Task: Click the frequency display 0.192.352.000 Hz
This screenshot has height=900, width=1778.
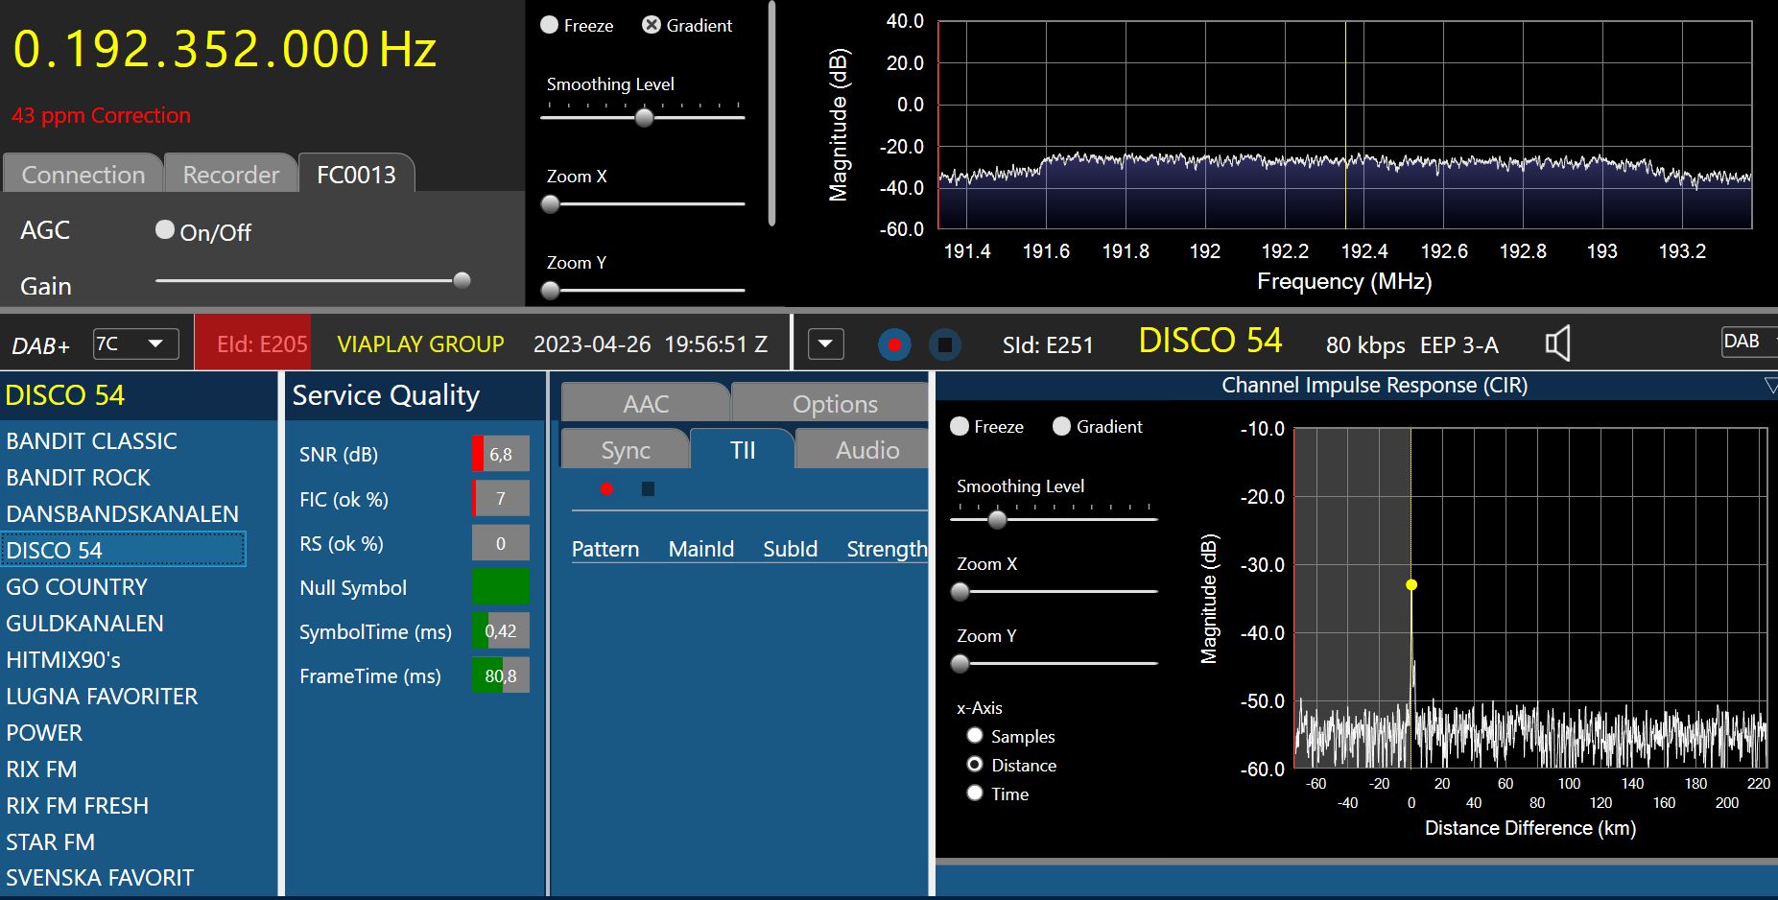Action: tap(225, 50)
